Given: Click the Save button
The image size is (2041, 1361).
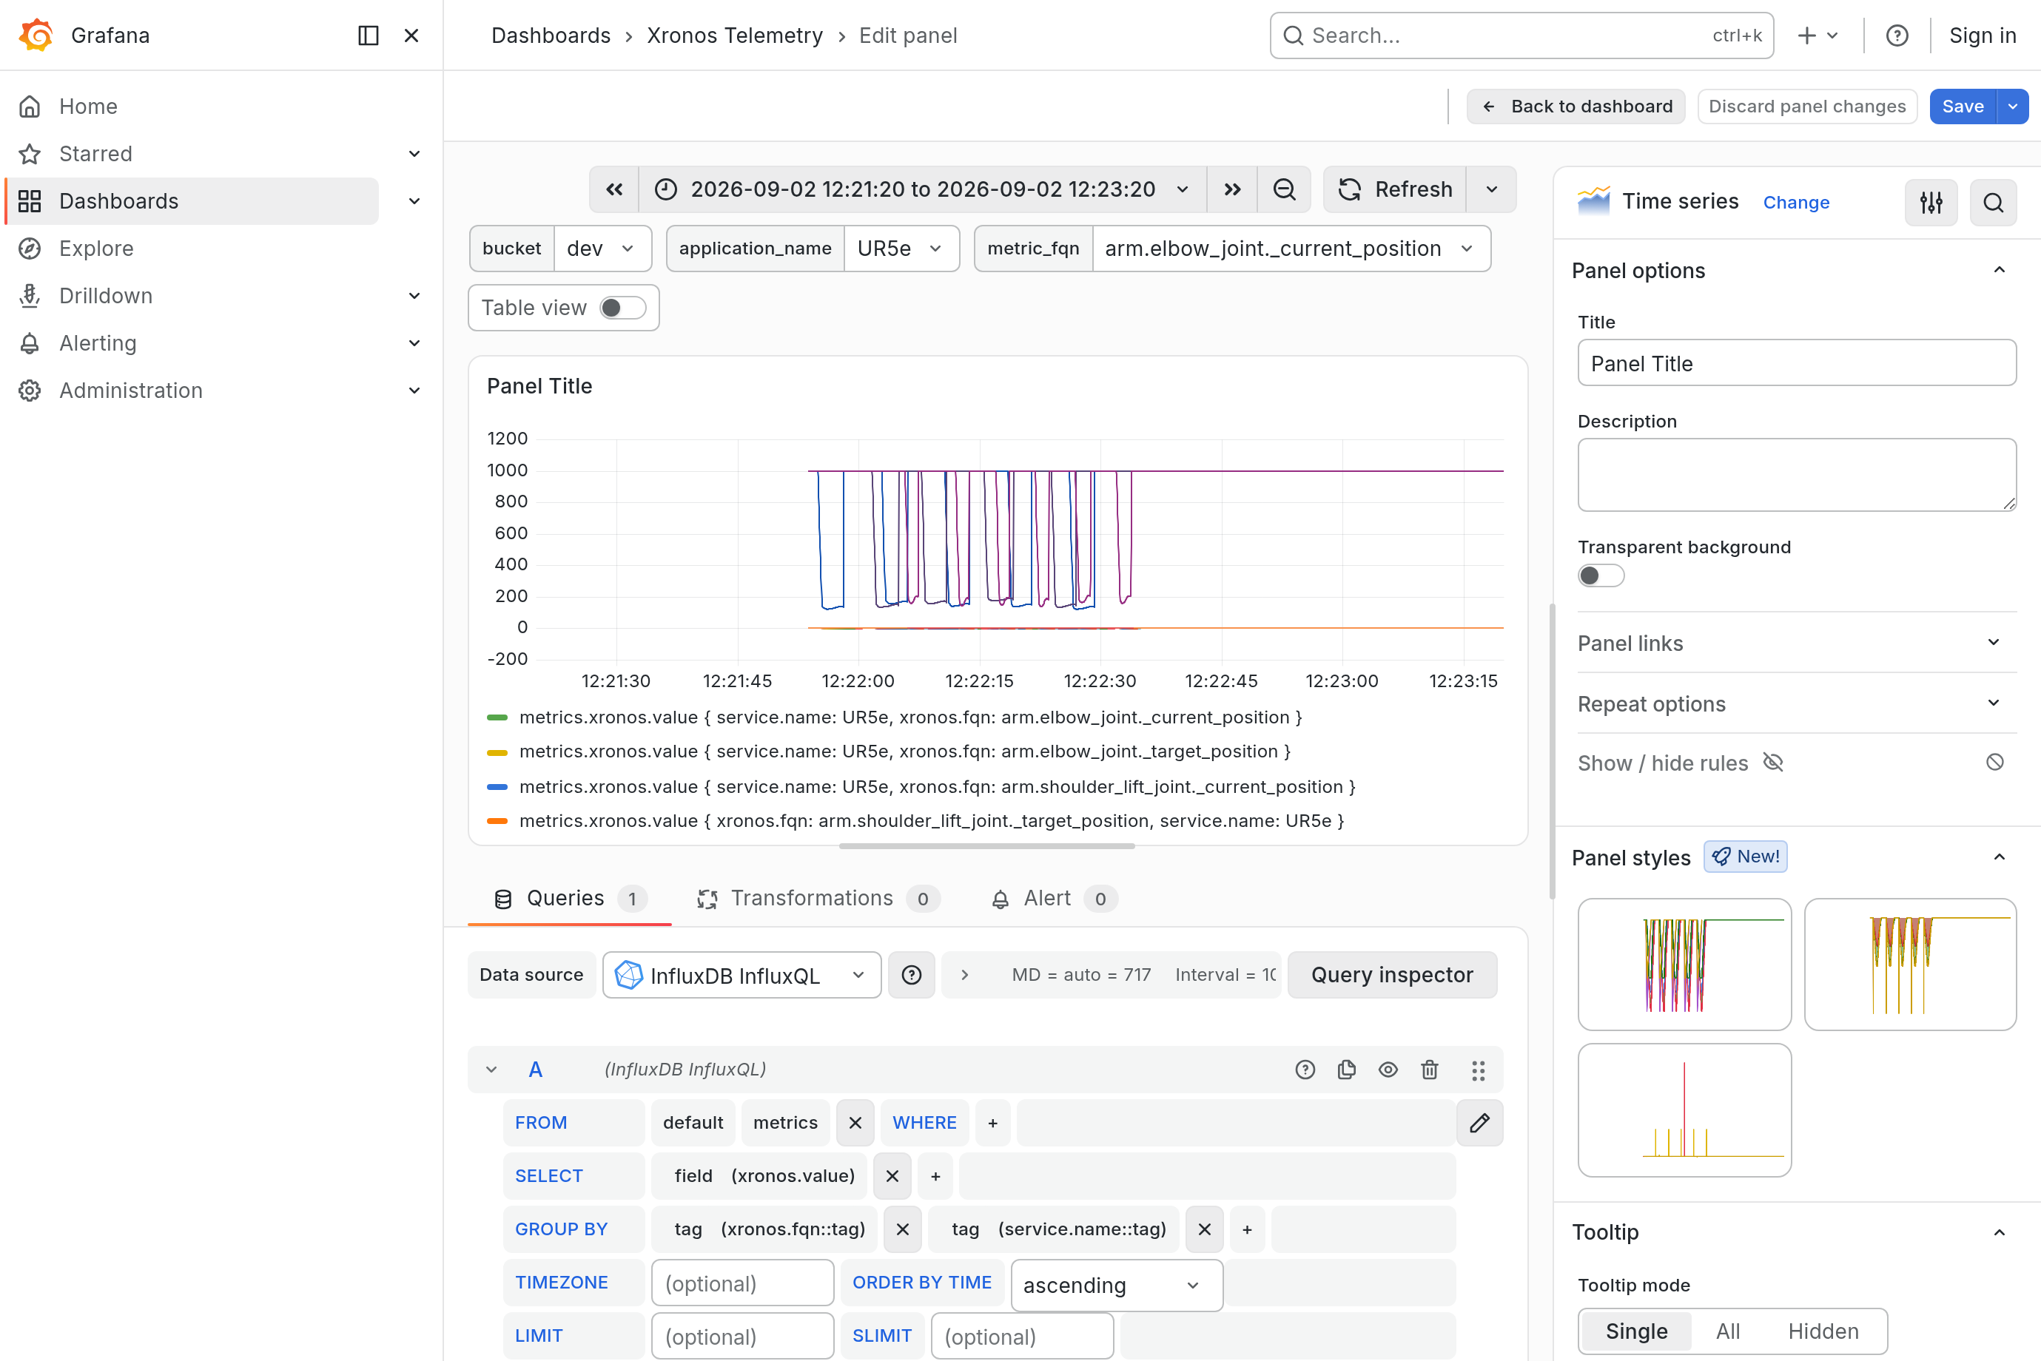Looking at the screenshot, I should (1963, 107).
